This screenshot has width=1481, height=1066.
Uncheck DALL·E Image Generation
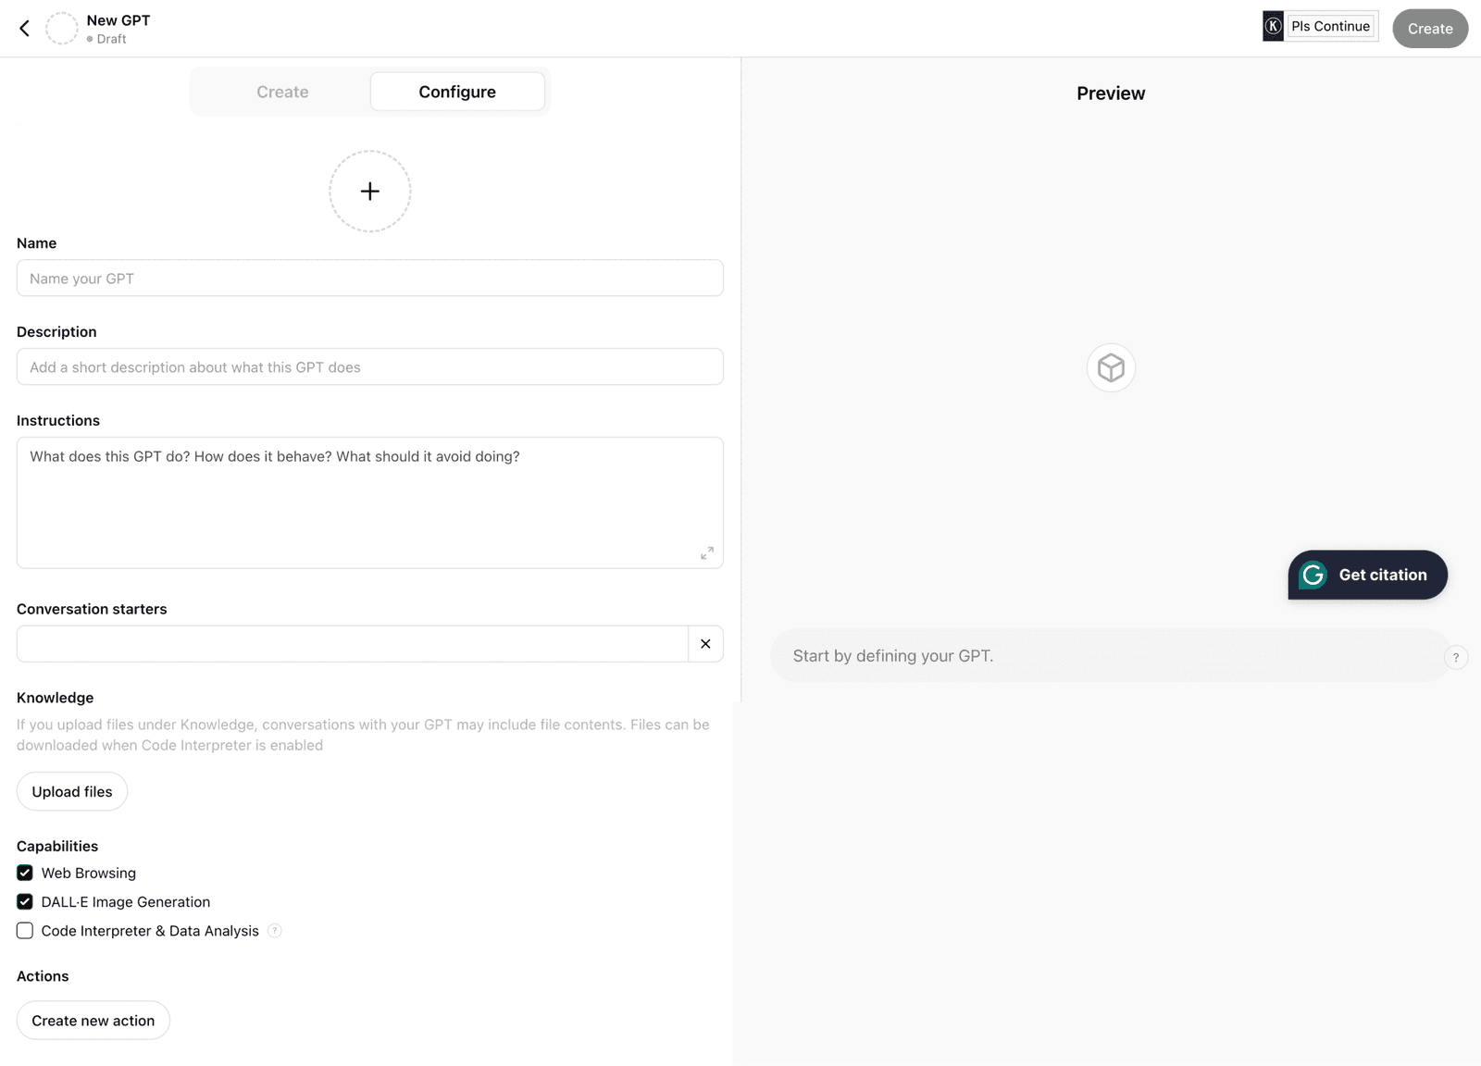tap(25, 901)
